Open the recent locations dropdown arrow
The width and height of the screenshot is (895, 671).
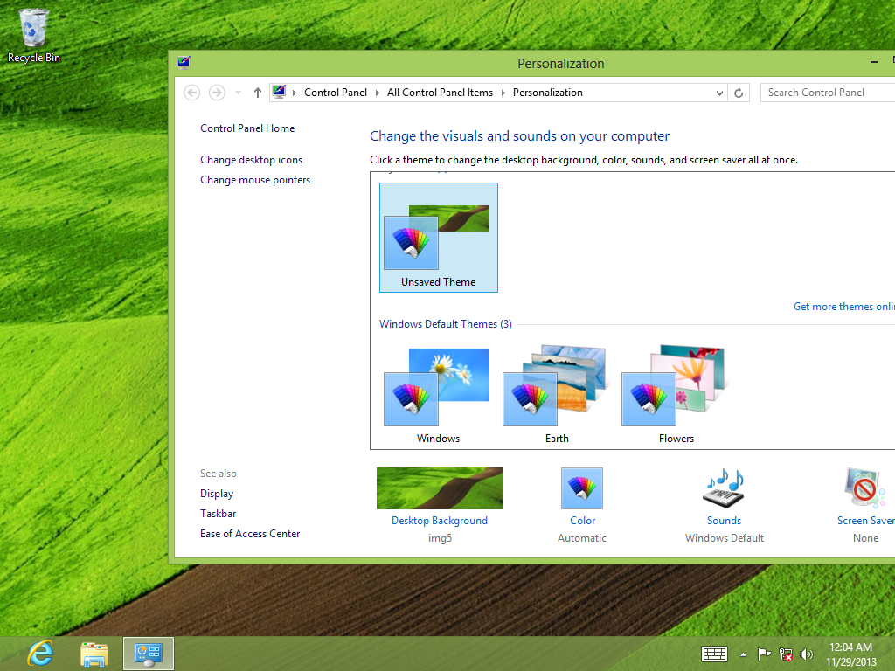(238, 93)
